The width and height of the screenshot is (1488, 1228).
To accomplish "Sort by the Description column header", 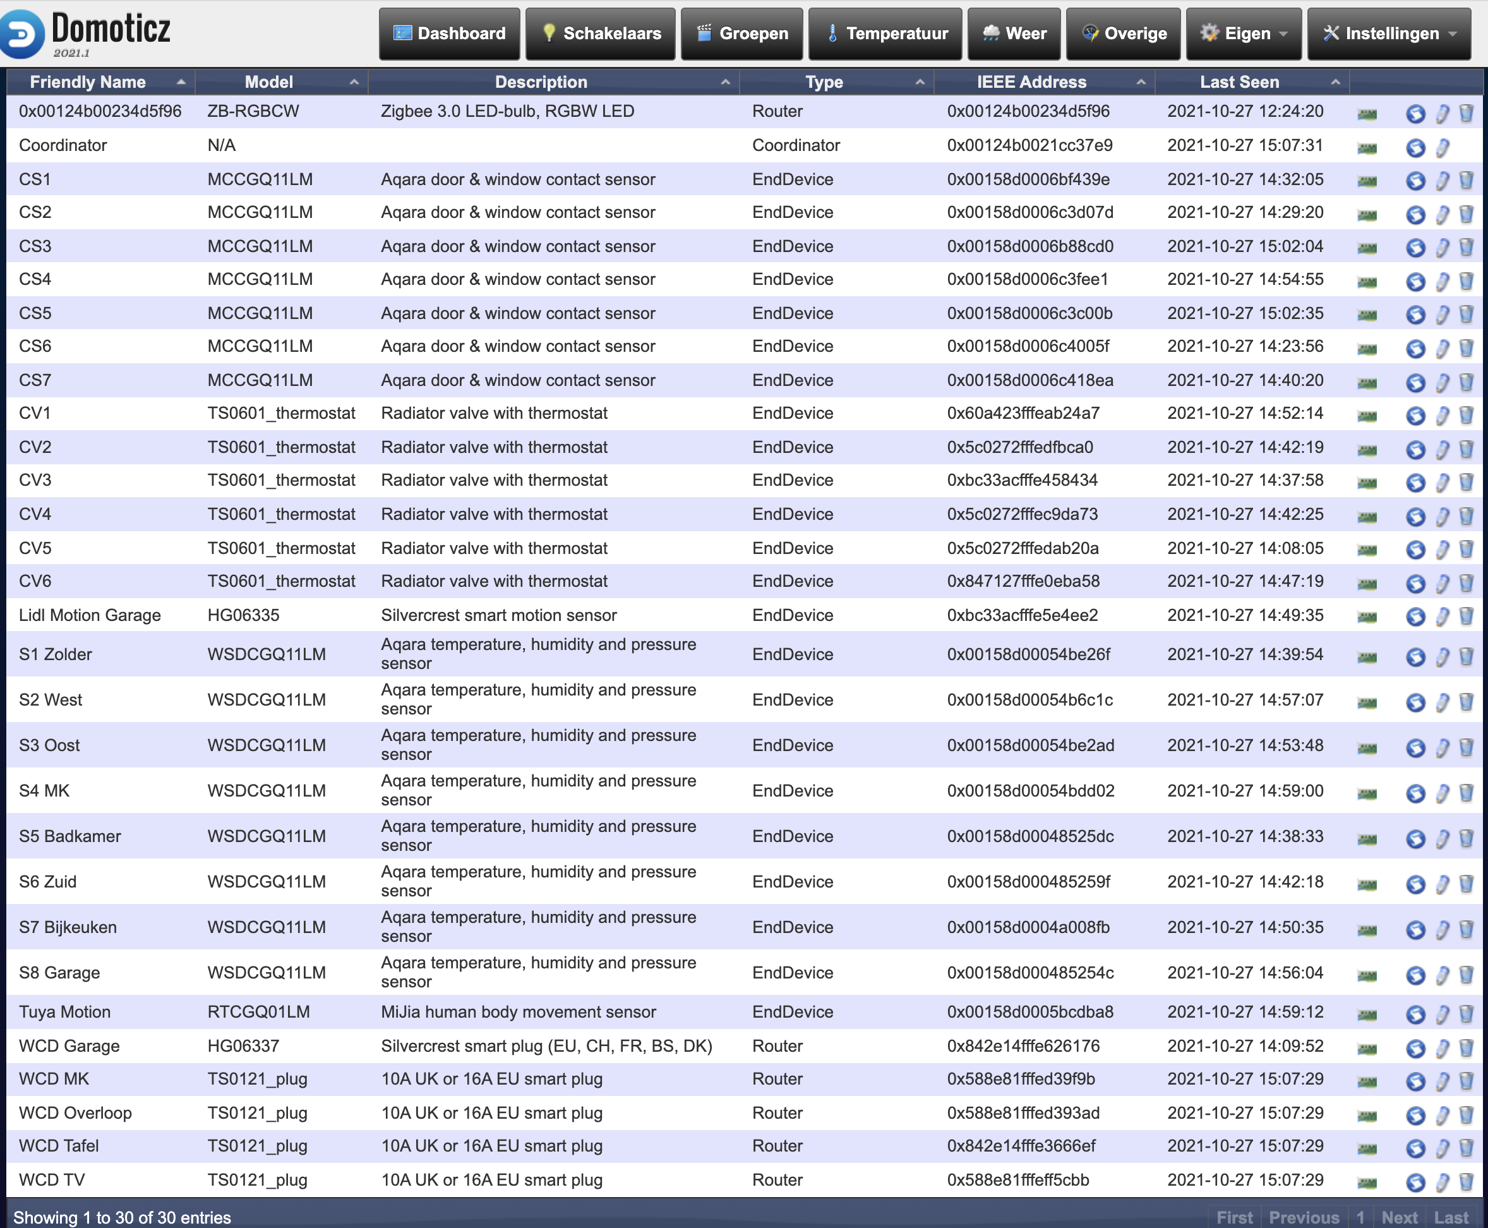I will 554,82.
